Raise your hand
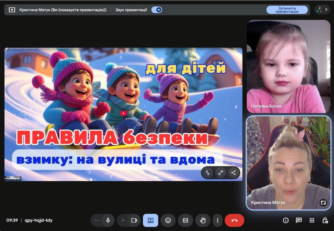Screen dimensions: 334x231 (x=203, y=220)
